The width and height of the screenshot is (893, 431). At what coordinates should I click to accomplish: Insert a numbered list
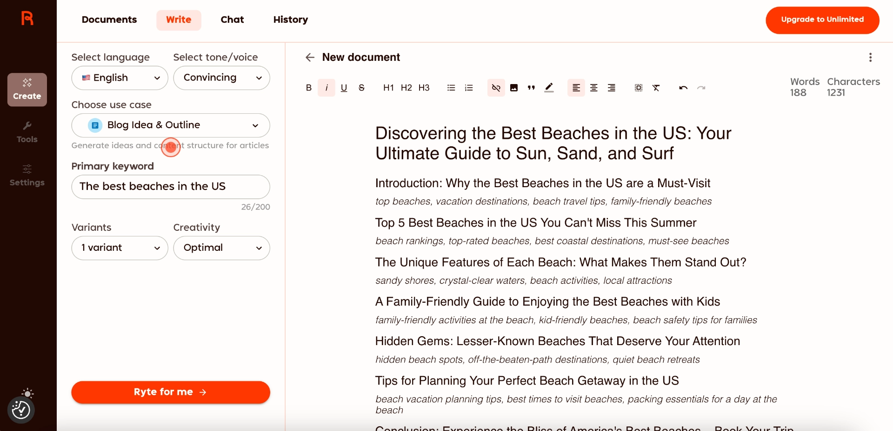pyautogui.click(x=468, y=88)
